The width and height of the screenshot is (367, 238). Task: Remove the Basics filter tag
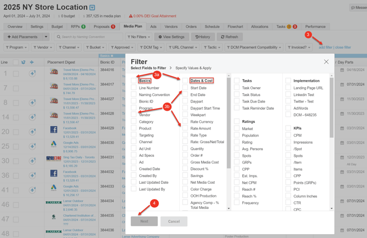click(x=112, y=56)
